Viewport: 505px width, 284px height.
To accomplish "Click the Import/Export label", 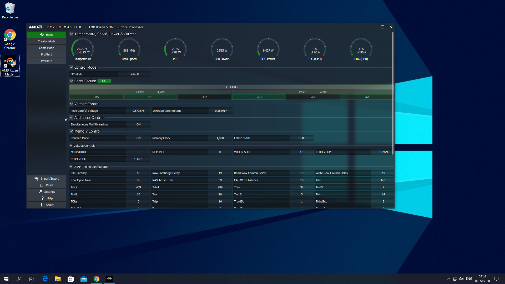I will coord(50,179).
